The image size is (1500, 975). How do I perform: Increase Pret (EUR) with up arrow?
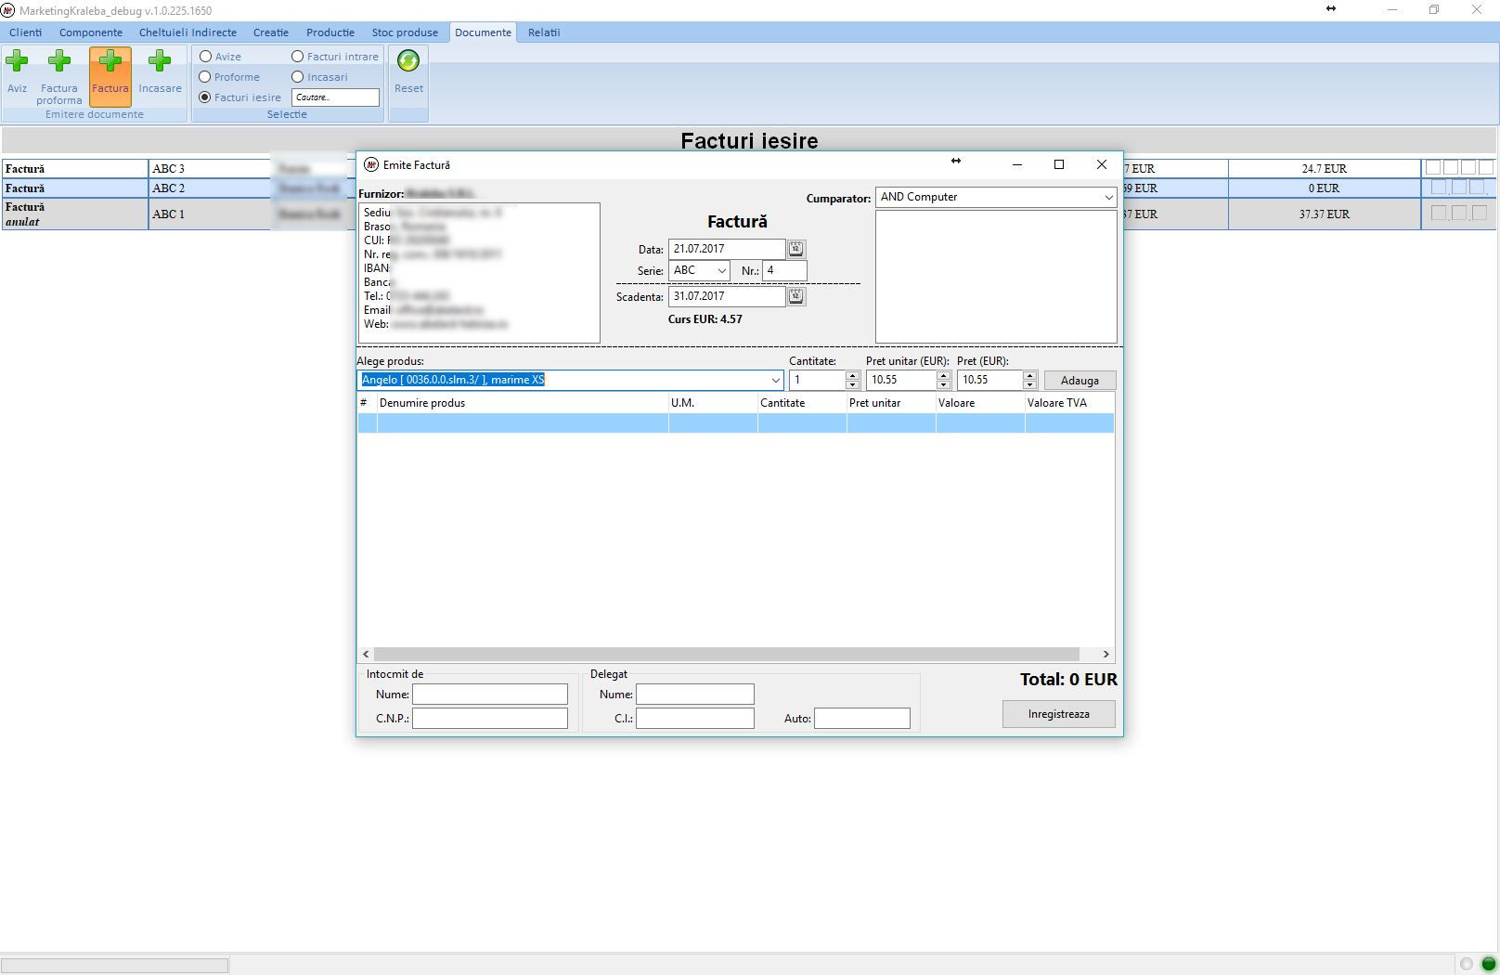[1029, 375]
